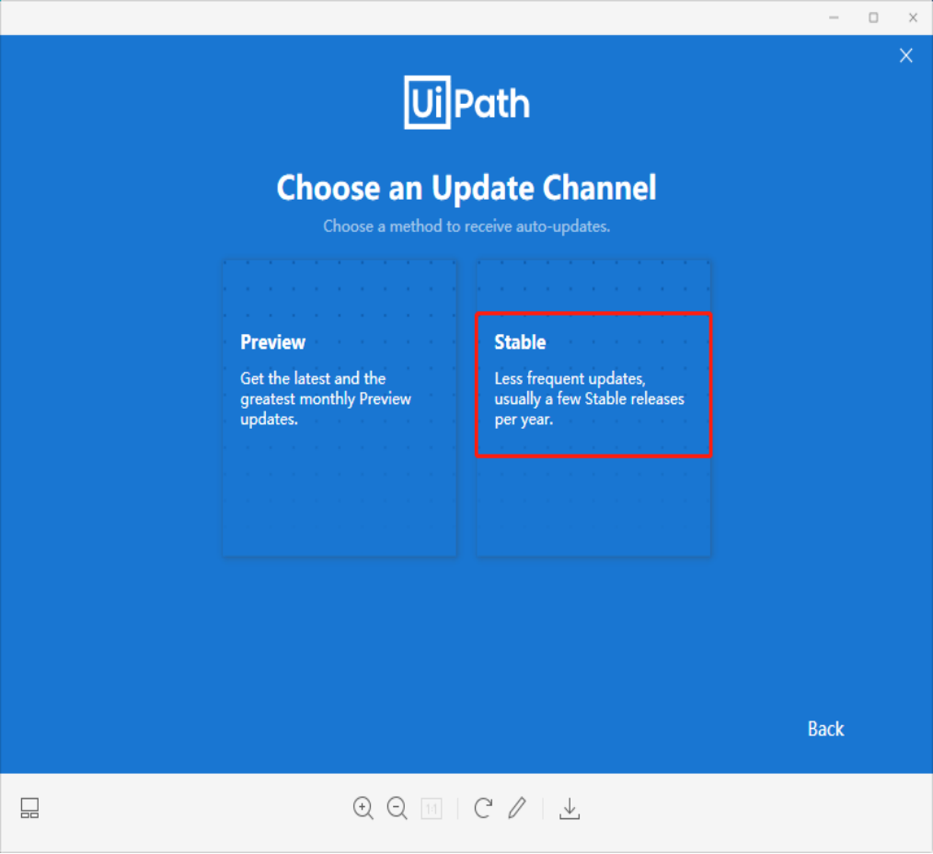The image size is (933, 854).
Task: Go Back to the previous setup step
Action: coord(825,729)
